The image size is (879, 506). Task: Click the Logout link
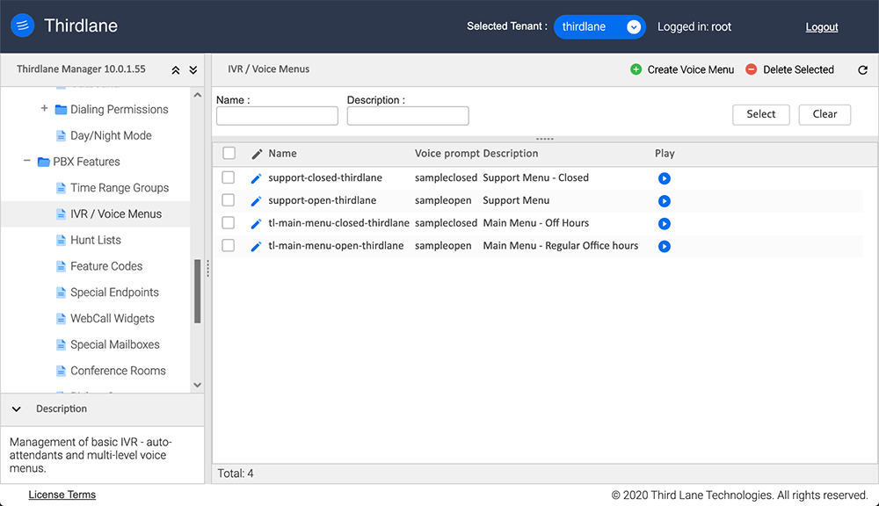click(821, 27)
